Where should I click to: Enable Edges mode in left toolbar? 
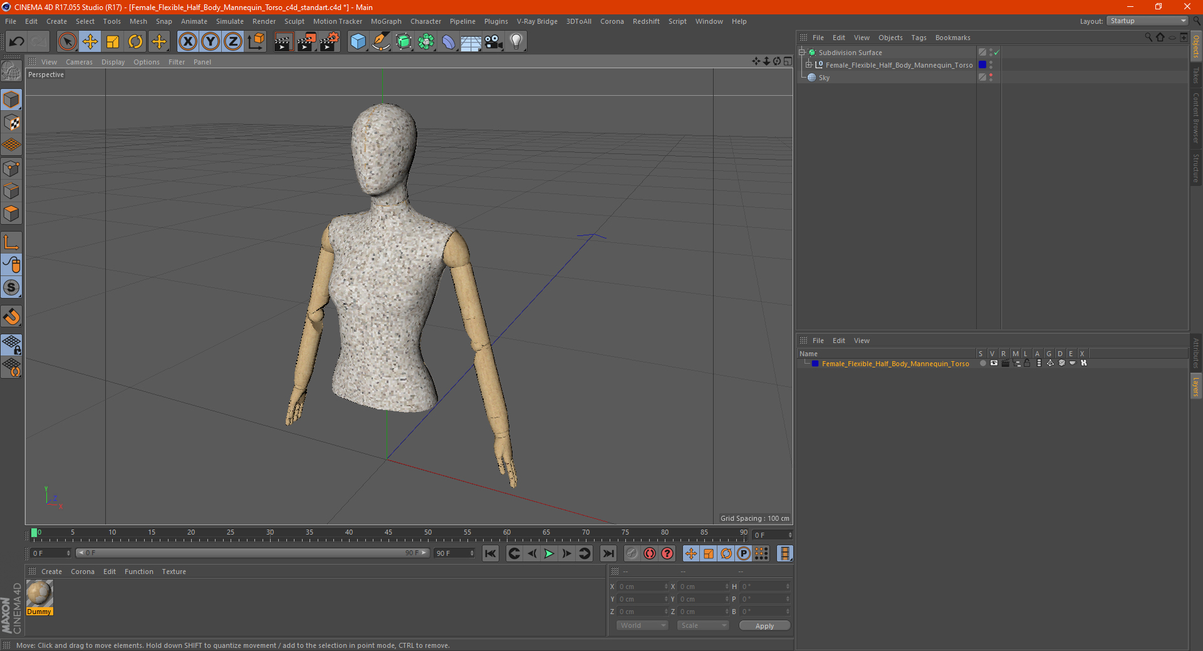11,191
